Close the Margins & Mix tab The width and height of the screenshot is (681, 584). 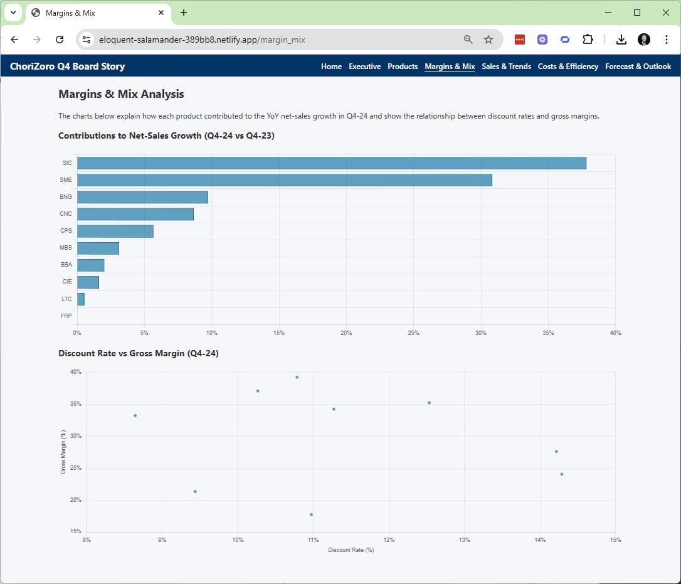pos(161,13)
